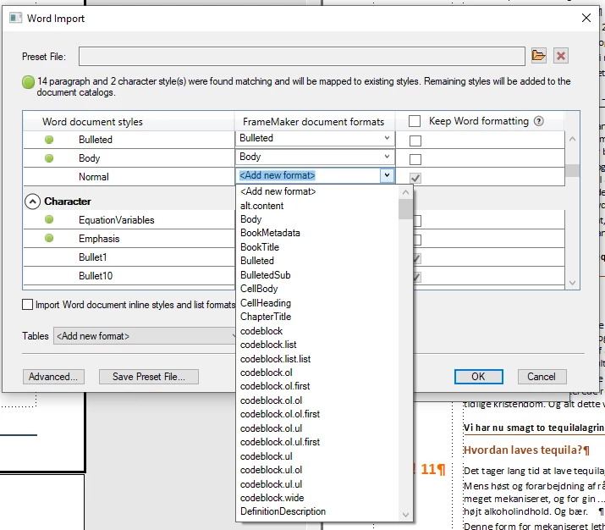Click heading 'Hvordan laves tequila?' in document
605x530 pixels.
526,450
